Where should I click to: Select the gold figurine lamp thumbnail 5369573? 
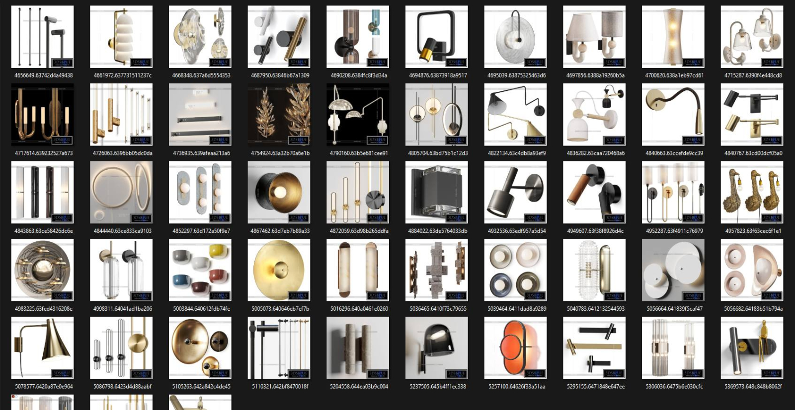pyautogui.click(x=752, y=347)
